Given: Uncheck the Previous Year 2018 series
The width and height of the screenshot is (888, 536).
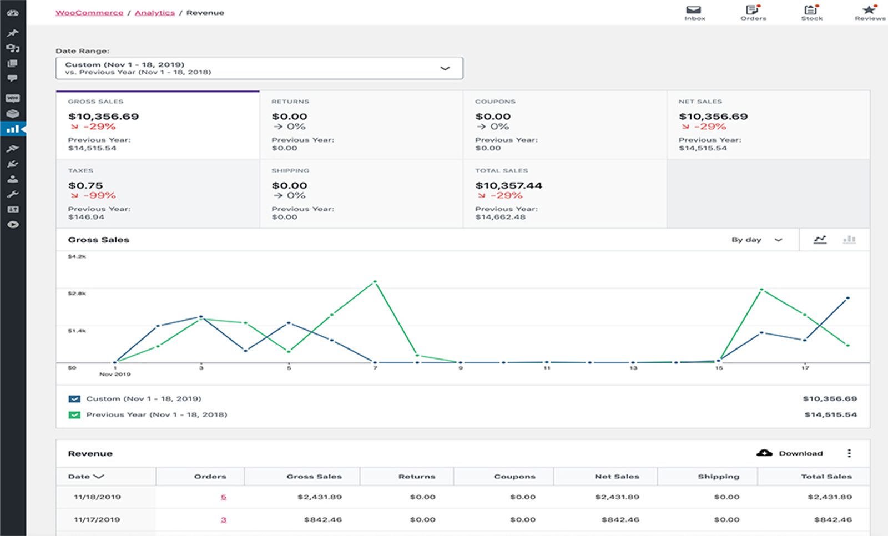Looking at the screenshot, I should (74, 415).
